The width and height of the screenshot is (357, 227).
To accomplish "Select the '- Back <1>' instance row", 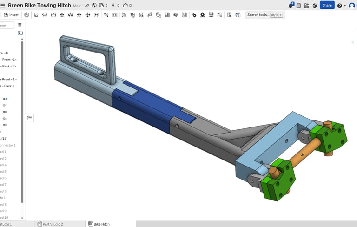I will (x=8, y=66).
